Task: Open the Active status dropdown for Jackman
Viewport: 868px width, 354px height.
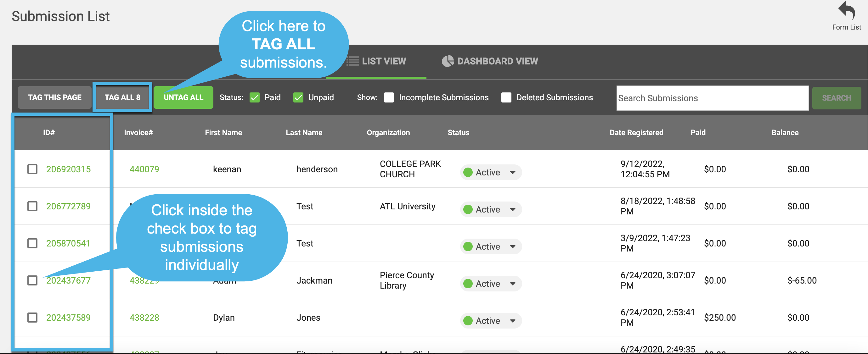Action: 491,284
